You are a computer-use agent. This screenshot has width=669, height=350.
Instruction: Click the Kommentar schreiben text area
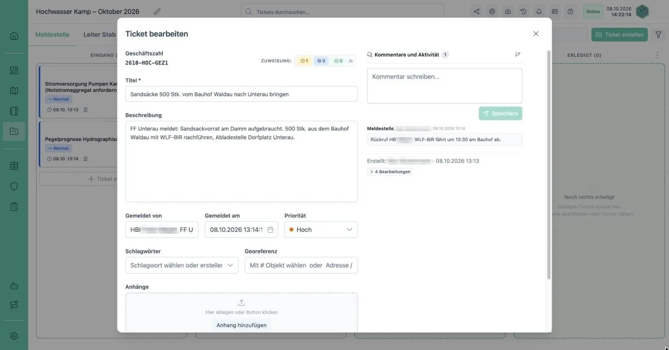point(445,86)
